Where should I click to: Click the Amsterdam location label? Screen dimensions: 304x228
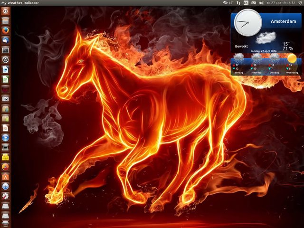(x=283, y=21)
